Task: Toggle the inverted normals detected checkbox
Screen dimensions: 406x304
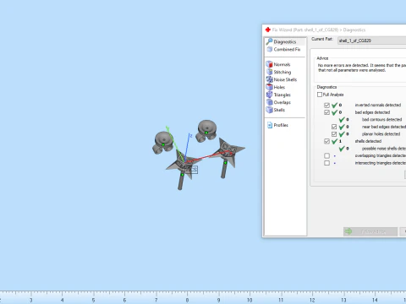Action: pos(326,105)
